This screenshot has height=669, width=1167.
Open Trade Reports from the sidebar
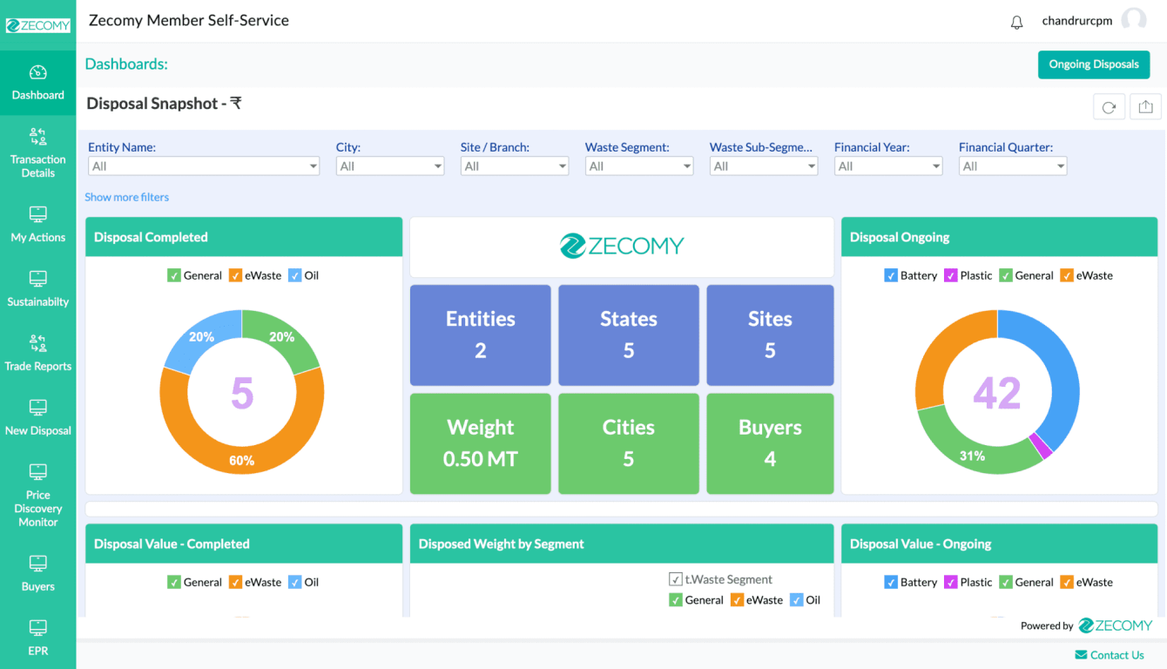click(x=37, y=343)
